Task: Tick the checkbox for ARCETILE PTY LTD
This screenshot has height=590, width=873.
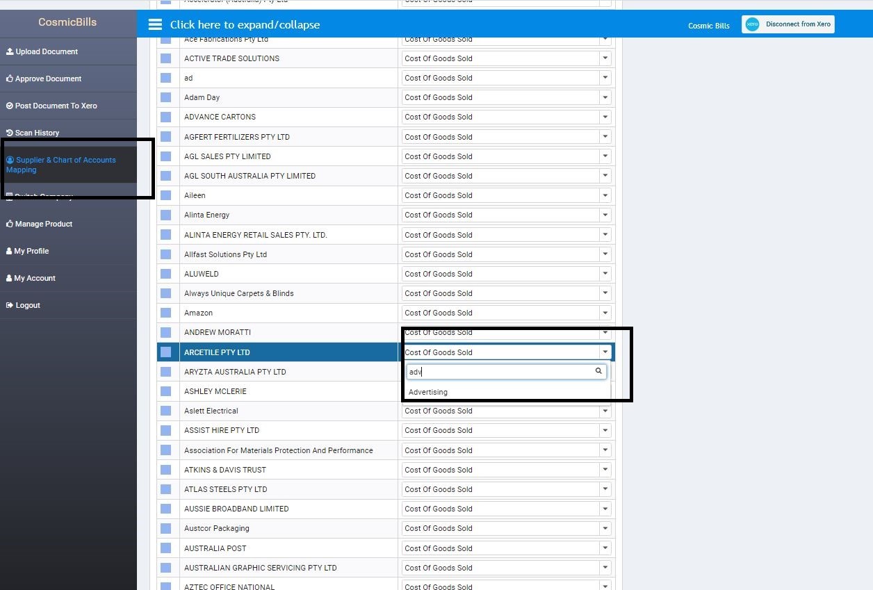Action: [165, 352]
